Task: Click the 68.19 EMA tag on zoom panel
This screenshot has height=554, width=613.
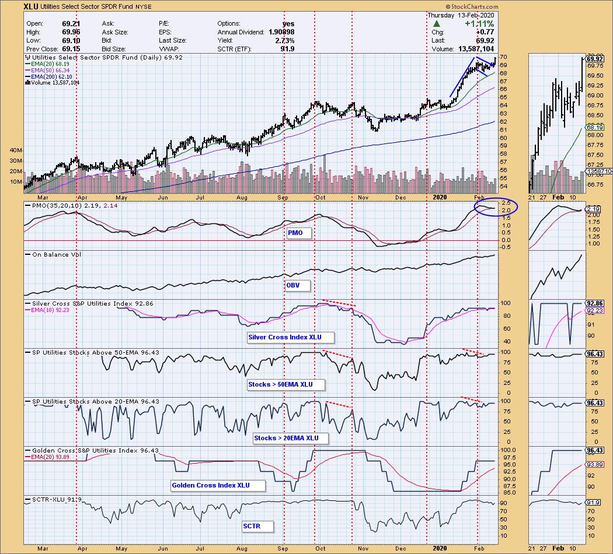Action: pos(595,128)
